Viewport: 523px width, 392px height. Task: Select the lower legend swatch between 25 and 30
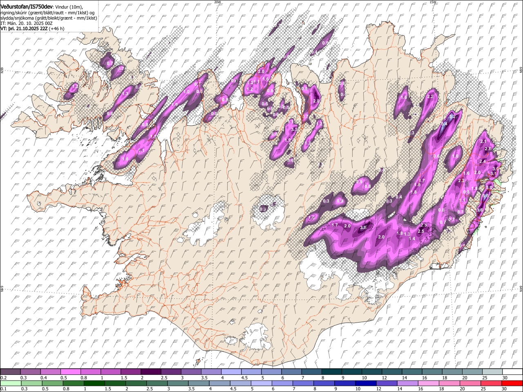coord(492,383)
